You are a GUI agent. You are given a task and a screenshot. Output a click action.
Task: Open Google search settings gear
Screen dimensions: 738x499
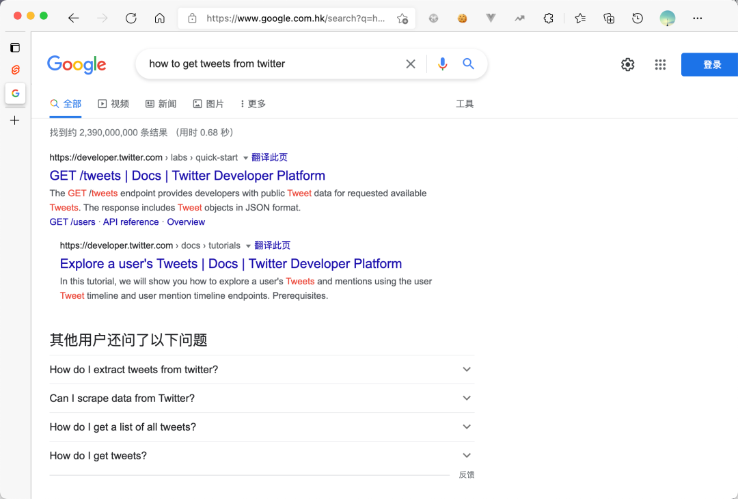(627, 64)
